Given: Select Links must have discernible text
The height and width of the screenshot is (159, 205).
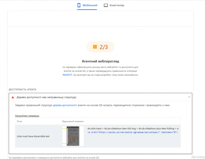Looking at the screenshot, I should [x=33, y=136].
